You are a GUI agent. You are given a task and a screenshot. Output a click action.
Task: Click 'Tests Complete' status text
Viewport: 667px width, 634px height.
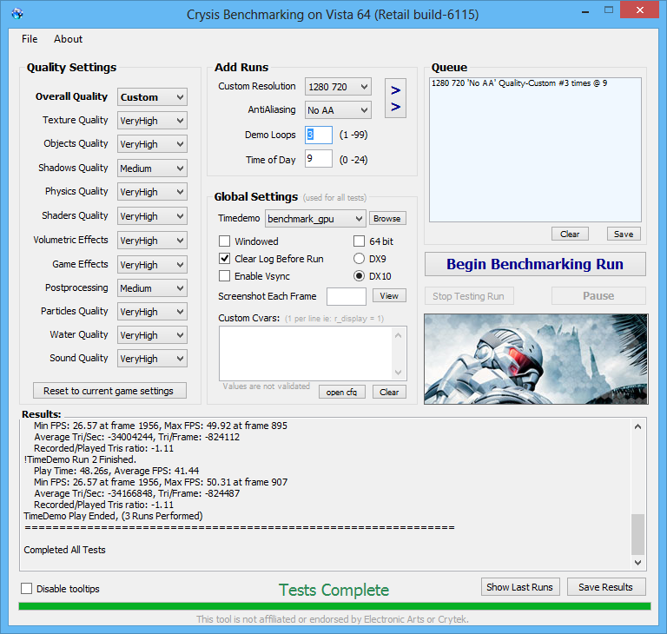coord(333,591)
